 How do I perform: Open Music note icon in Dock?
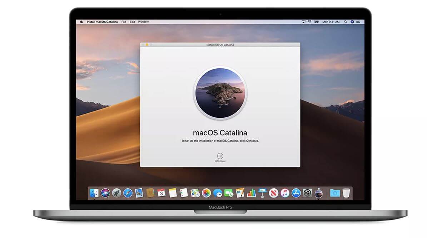pyautogui.click(x=285, y=193)
